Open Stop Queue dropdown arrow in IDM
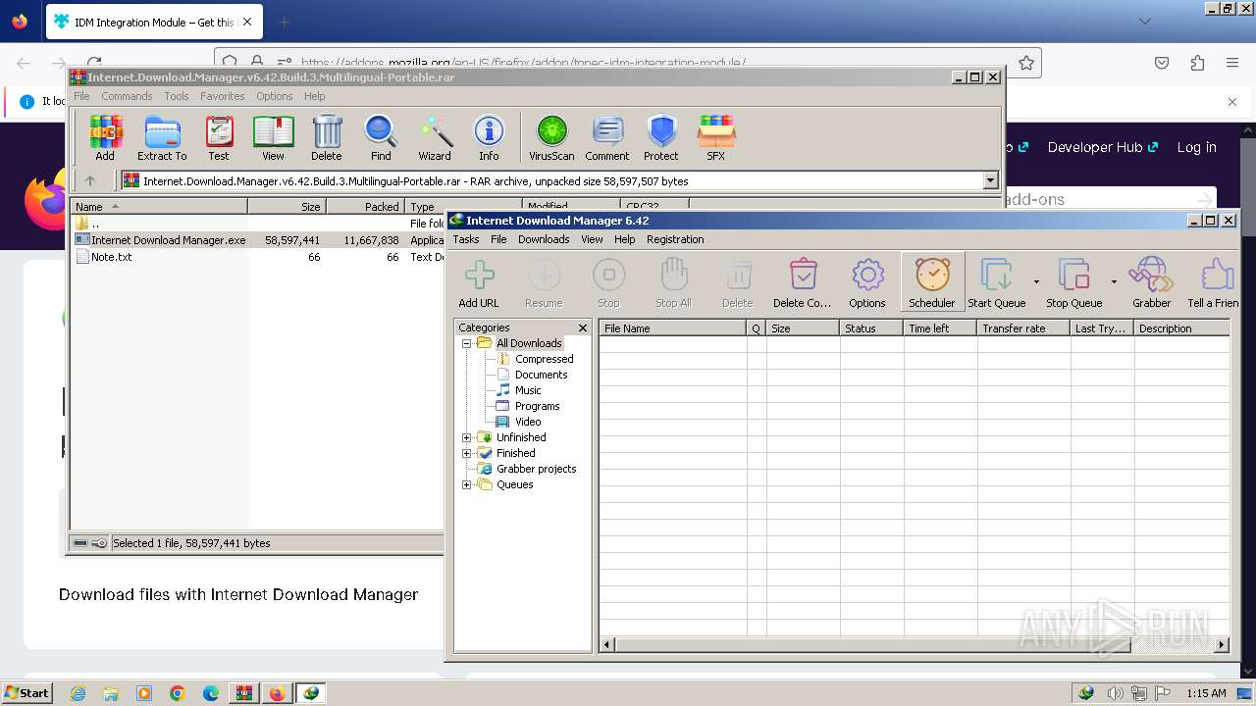 pos(1114,282)
